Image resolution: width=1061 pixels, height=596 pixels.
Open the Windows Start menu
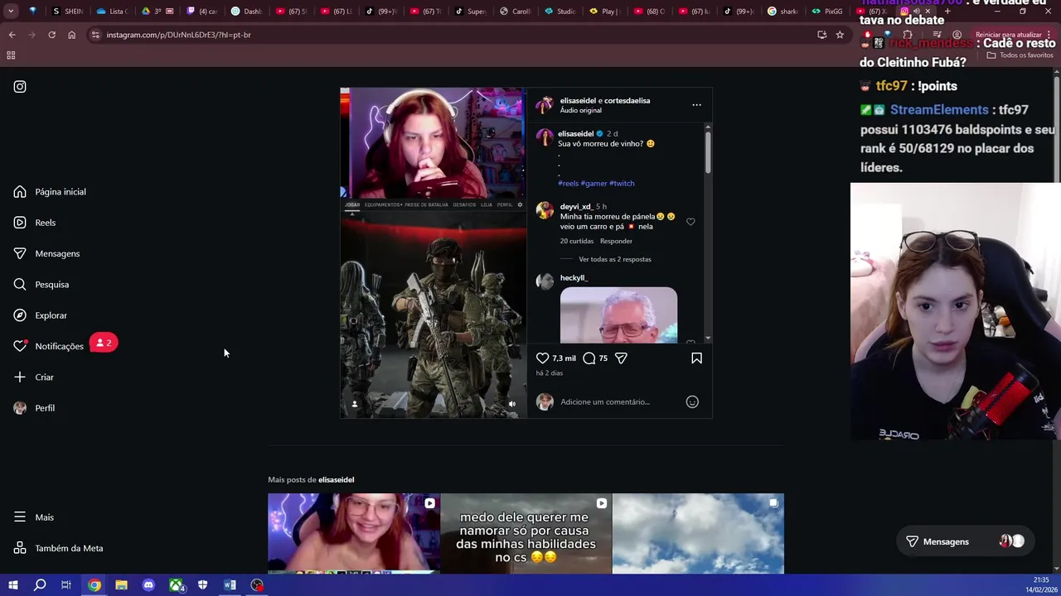(x=12, y=585)
